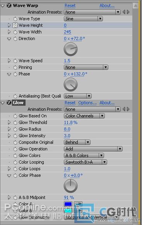142x225 pixels.
Task: Enable keyframing with Wave Width stopwatch
Action: click(x=15, y=32)
